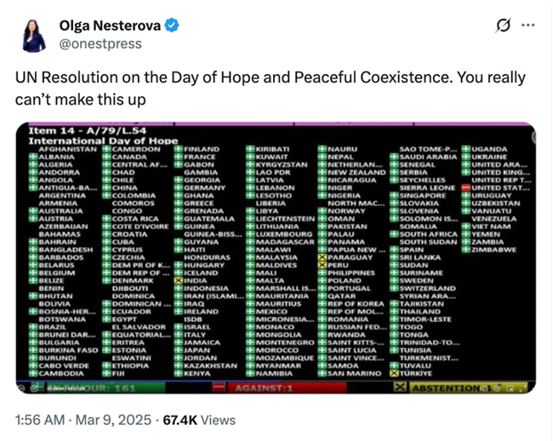Open the UN vote board video thumbnail

click(x=276, y=258)
